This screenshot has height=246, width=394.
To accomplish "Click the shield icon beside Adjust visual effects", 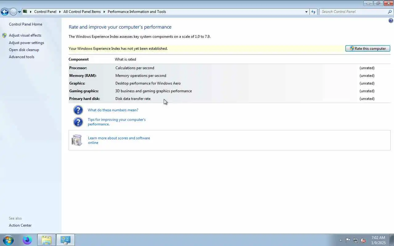I will tap(4, 35).
